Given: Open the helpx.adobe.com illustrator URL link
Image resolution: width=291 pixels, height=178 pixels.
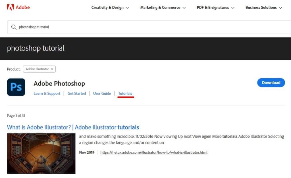Looking at the screenshot, I should (x=154, y=152).
